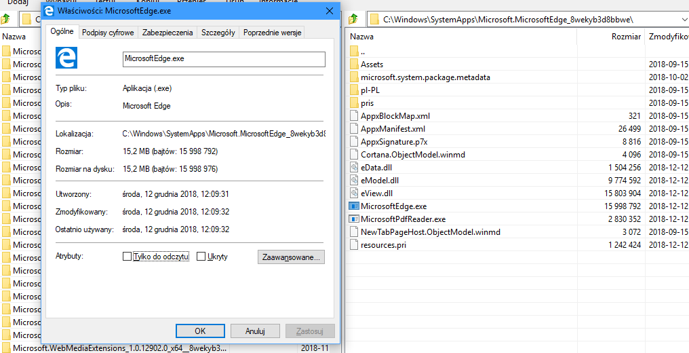Click the greyed "Zastosuj" button
689x353 pixels.
[310, 331]
